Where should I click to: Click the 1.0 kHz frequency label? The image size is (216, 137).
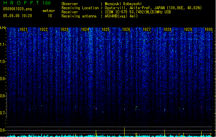[x=3, y=62]
